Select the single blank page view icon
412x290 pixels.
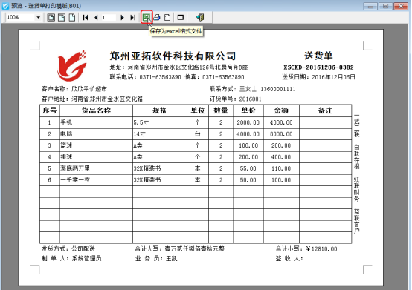[x=71, y=17]
